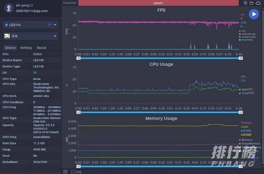264x174 pixels.
Task: Select the CPU Info Qualcomm Technologies value
Action: (x=46, y=87)
